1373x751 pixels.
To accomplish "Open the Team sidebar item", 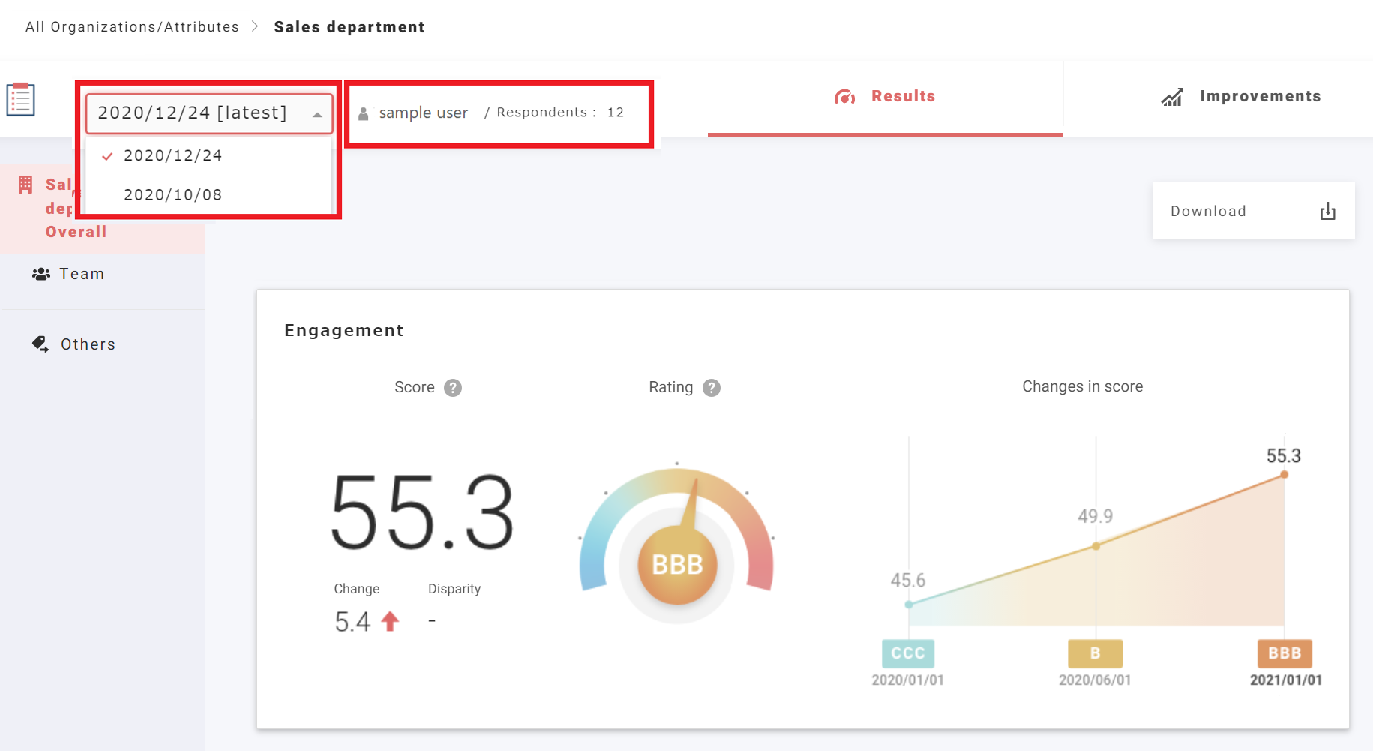I will (82, 275).
